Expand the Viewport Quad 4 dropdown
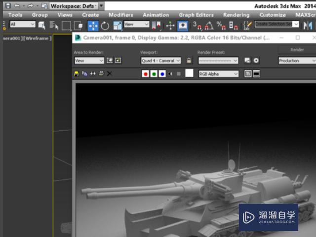Image resolution: width=316 pixels, height=237 pixels. [160, 61]
